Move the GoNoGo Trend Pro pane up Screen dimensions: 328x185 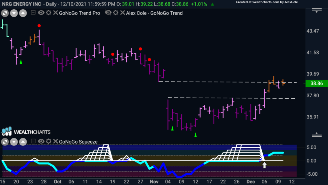tap(23, 13)
